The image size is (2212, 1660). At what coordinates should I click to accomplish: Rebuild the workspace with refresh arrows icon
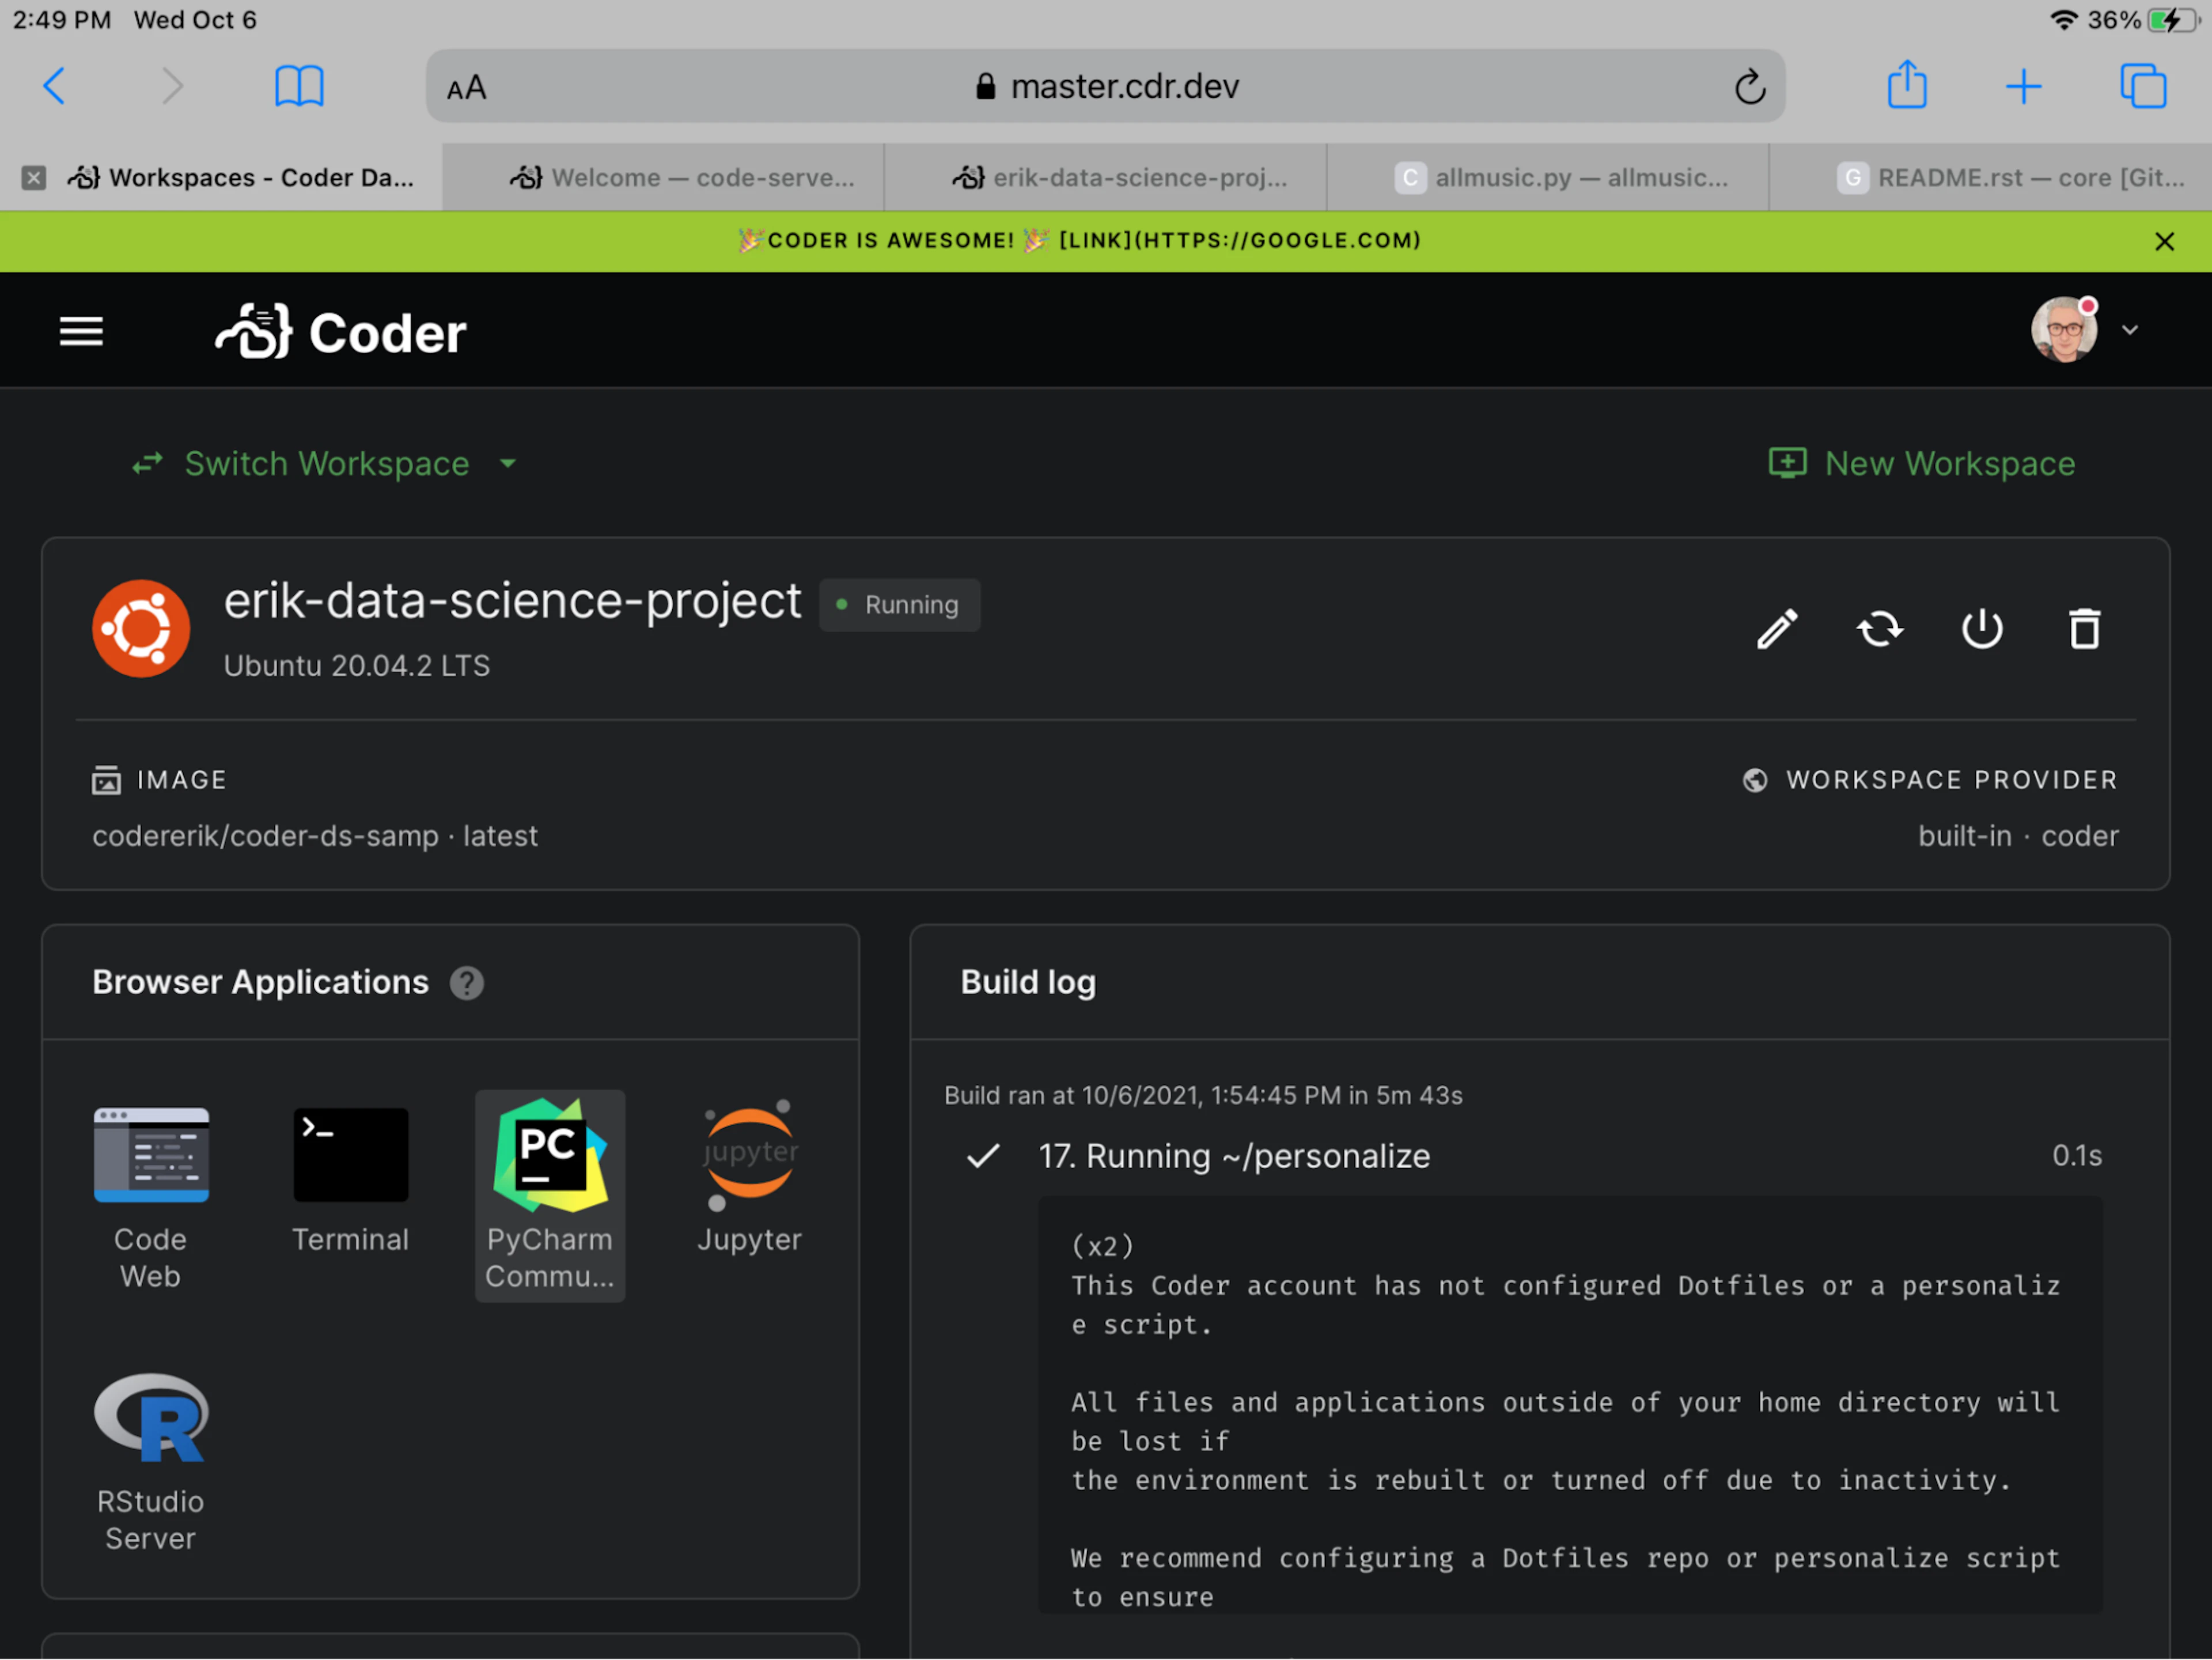click(x=1880, y=630)
